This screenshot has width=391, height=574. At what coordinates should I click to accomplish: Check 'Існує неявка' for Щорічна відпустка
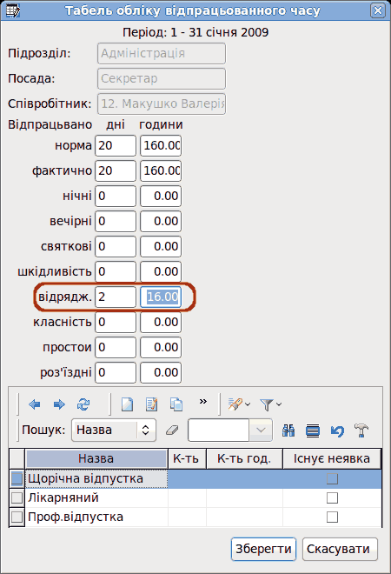point(332,479)
